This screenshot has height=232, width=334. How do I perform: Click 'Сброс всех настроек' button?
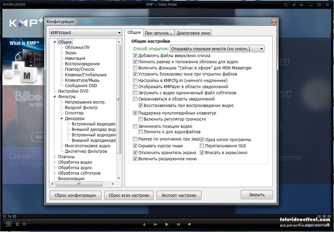coord(129,195)
